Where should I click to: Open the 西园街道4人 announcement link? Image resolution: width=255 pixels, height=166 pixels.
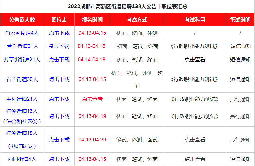22,159
